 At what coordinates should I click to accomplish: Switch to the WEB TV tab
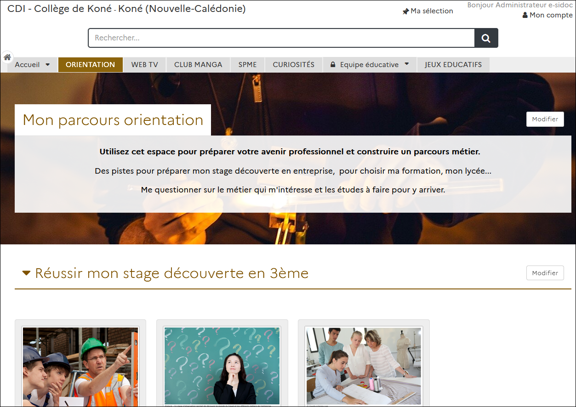[x=145, y=65]
